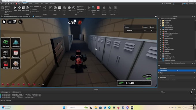Click Duplicate in Clipboard group

8,12
